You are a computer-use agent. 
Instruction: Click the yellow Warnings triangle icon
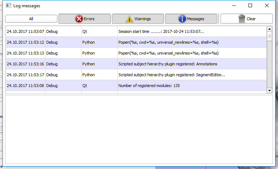[x=129, y=19]
